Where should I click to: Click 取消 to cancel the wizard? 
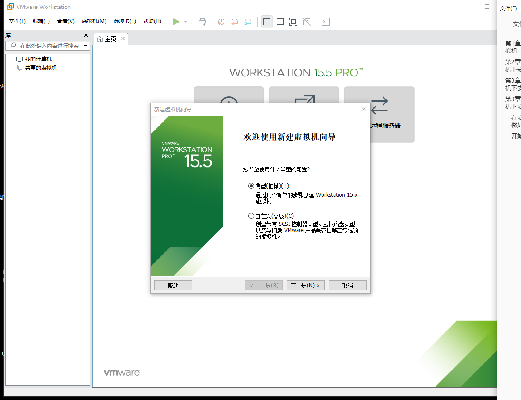point(348,286)
